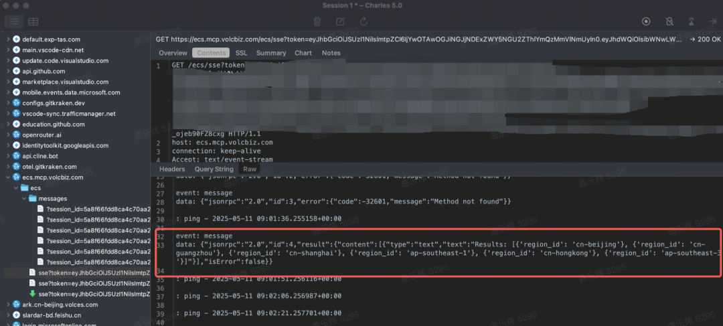Collapse the ecs.mcp.volcbiz.com host node
The image size is (723, 326).
[7, 177]
